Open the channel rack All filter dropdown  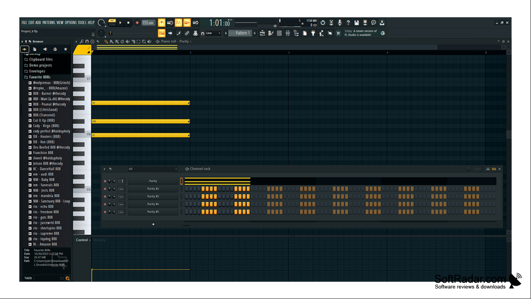pyautogui.click(x=152, y=169)
